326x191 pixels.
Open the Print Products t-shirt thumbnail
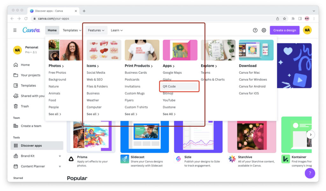click(x=142, y=50)
